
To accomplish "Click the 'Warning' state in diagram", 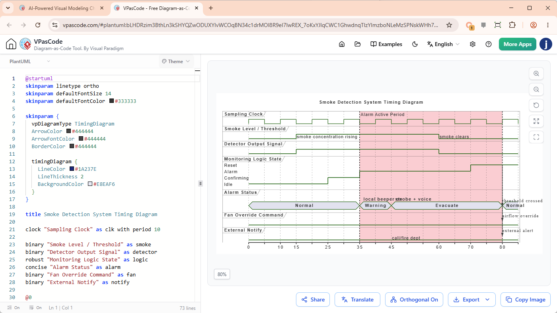I will (x=376, y=205).
